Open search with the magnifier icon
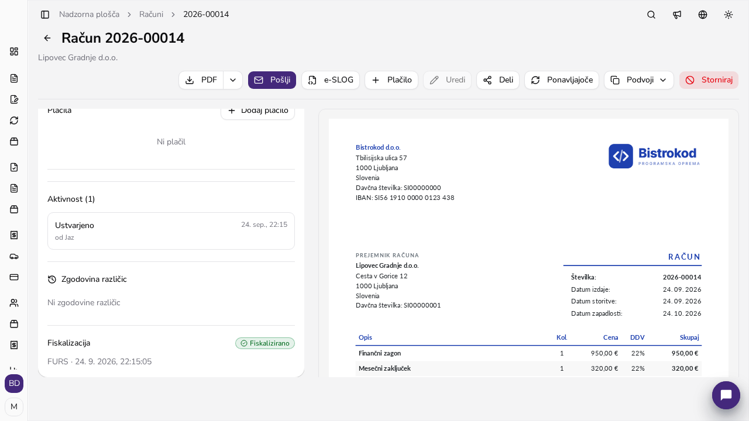This screenshot has height=421, width=749. 651,15
